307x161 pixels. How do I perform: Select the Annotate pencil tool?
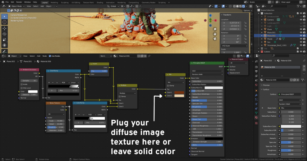click(x=4, y=51)
